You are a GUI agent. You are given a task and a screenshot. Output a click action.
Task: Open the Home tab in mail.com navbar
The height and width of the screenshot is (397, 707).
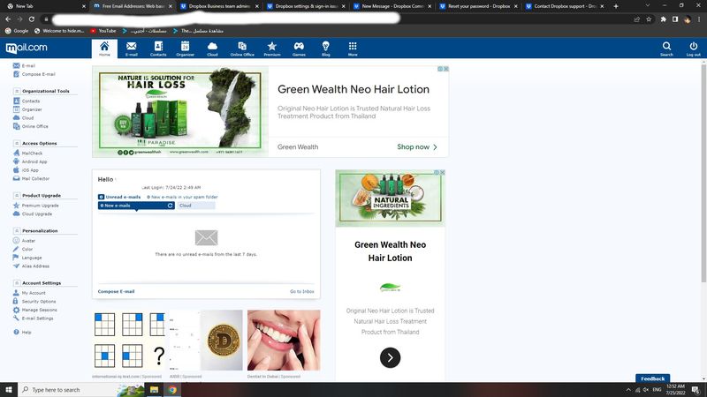point(104,49)
